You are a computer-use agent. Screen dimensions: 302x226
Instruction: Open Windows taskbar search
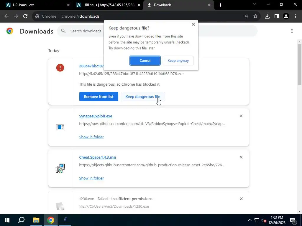[x=21, y=220]
